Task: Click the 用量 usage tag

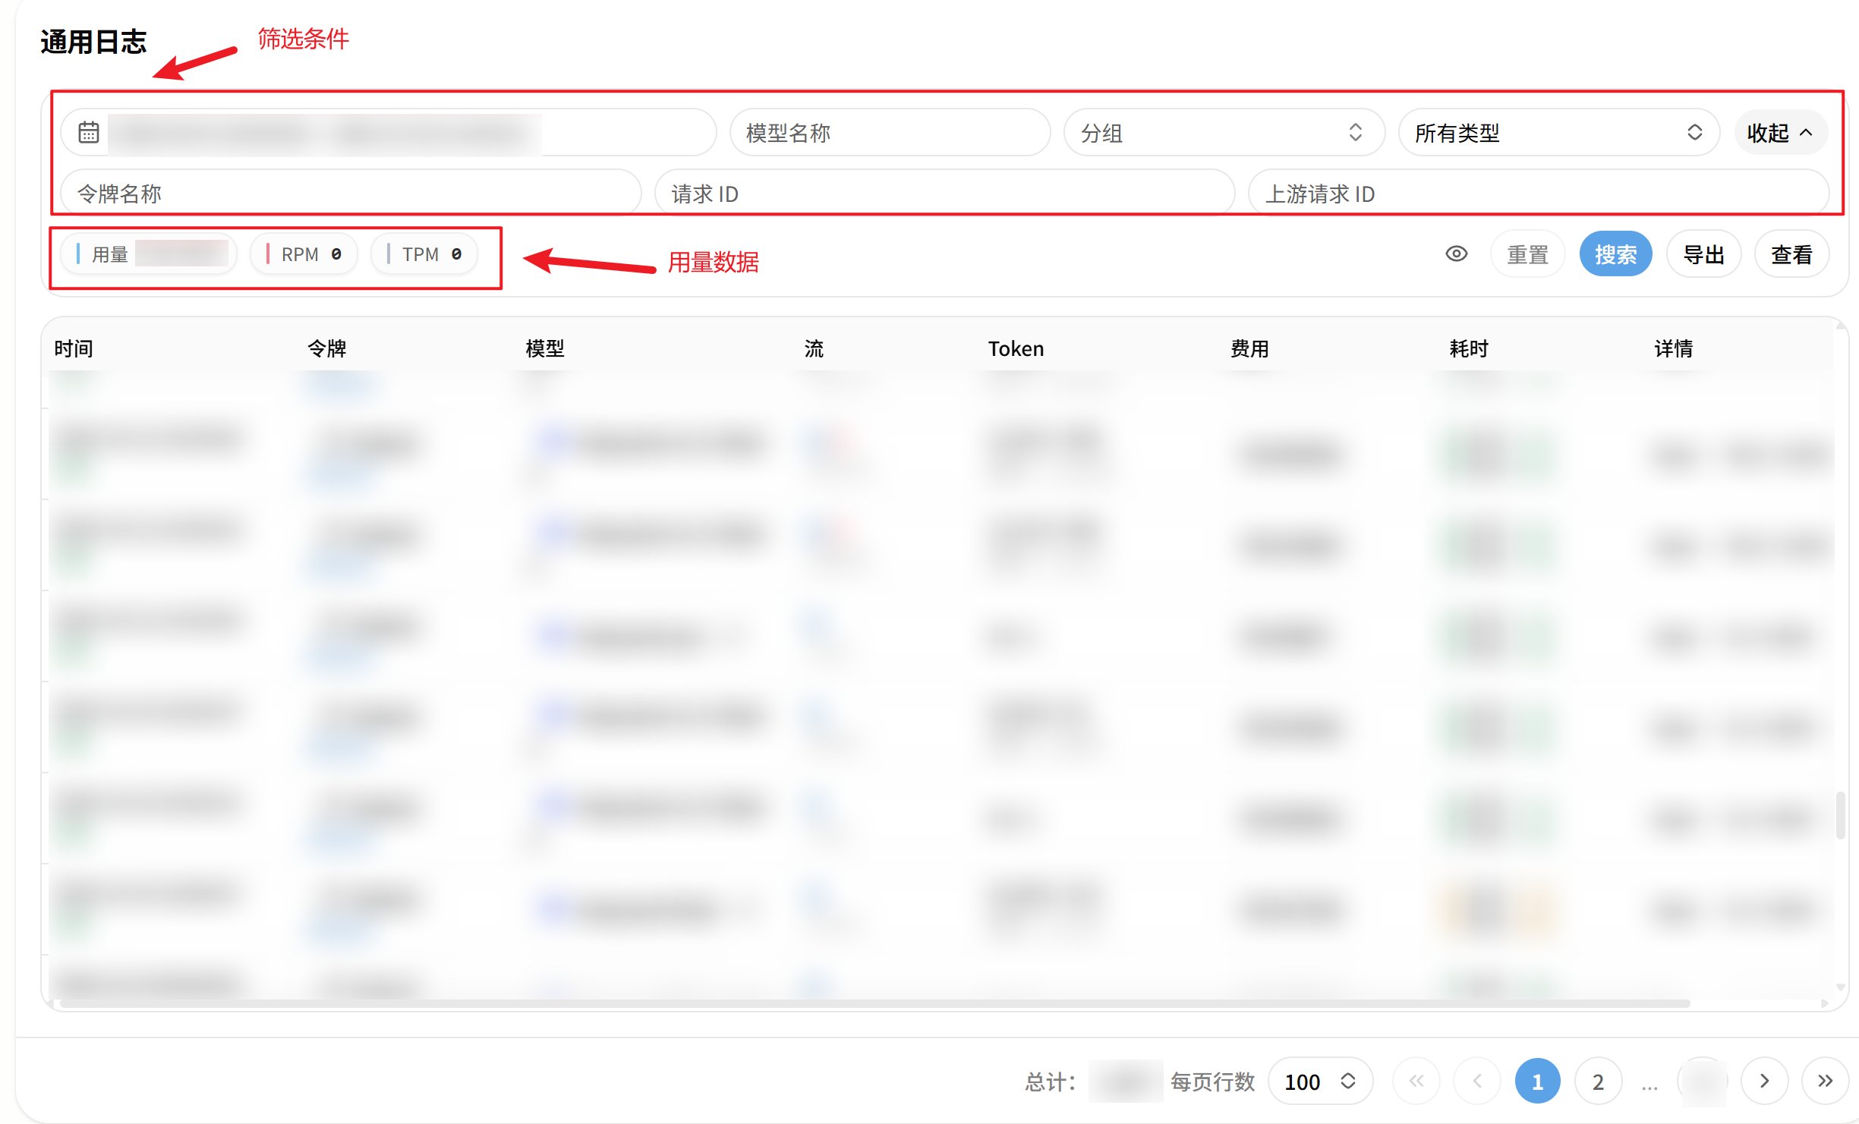Action: (149, 253)
